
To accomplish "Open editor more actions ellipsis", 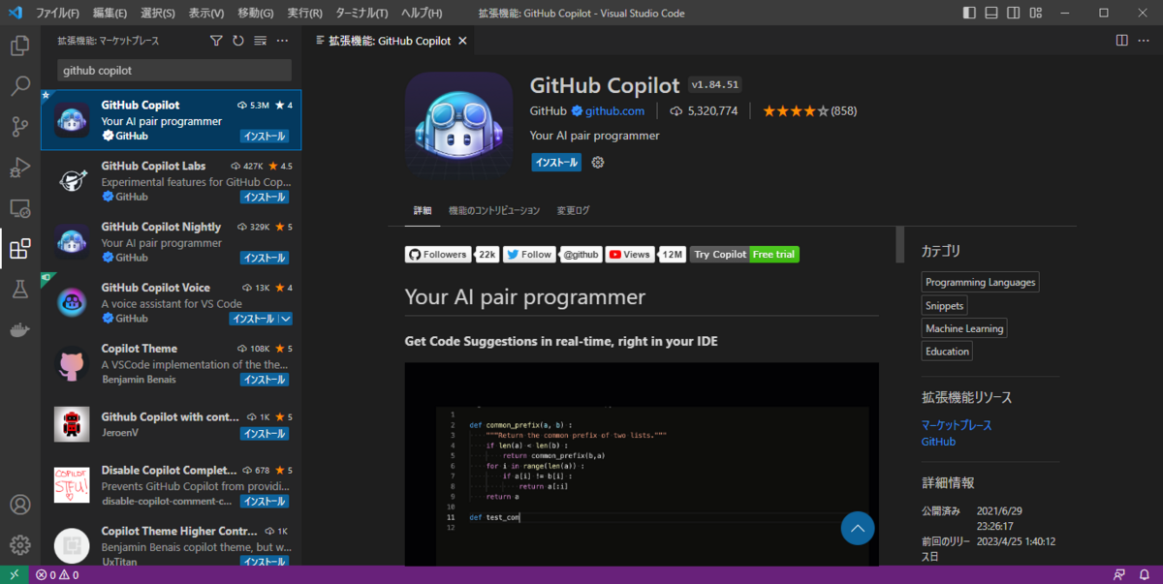I will pos(1144,41).
